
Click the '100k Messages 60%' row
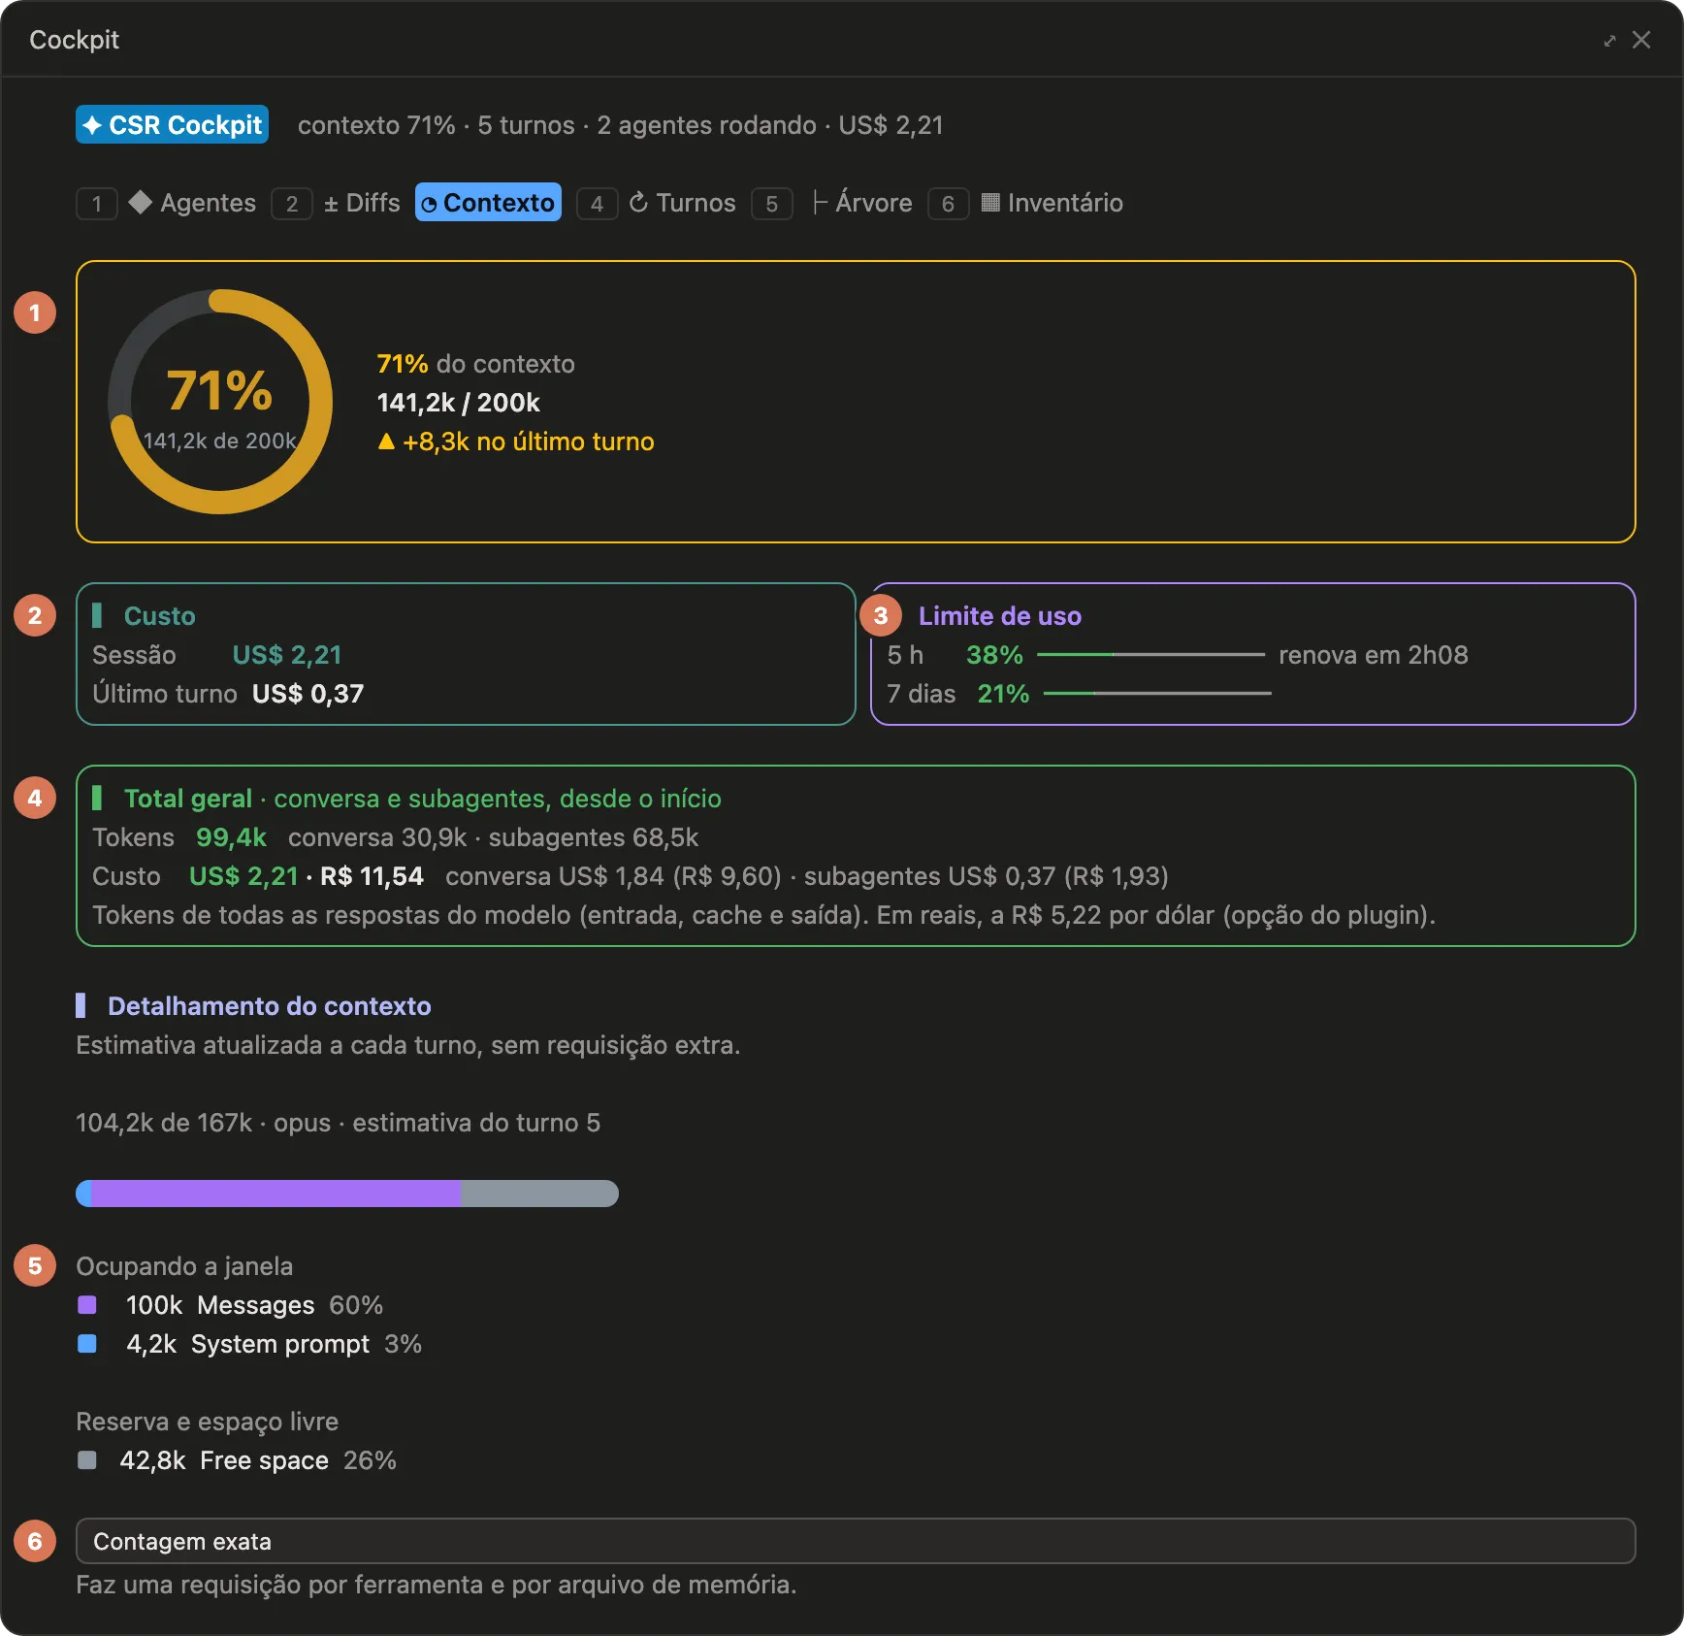click(230, 1305)
